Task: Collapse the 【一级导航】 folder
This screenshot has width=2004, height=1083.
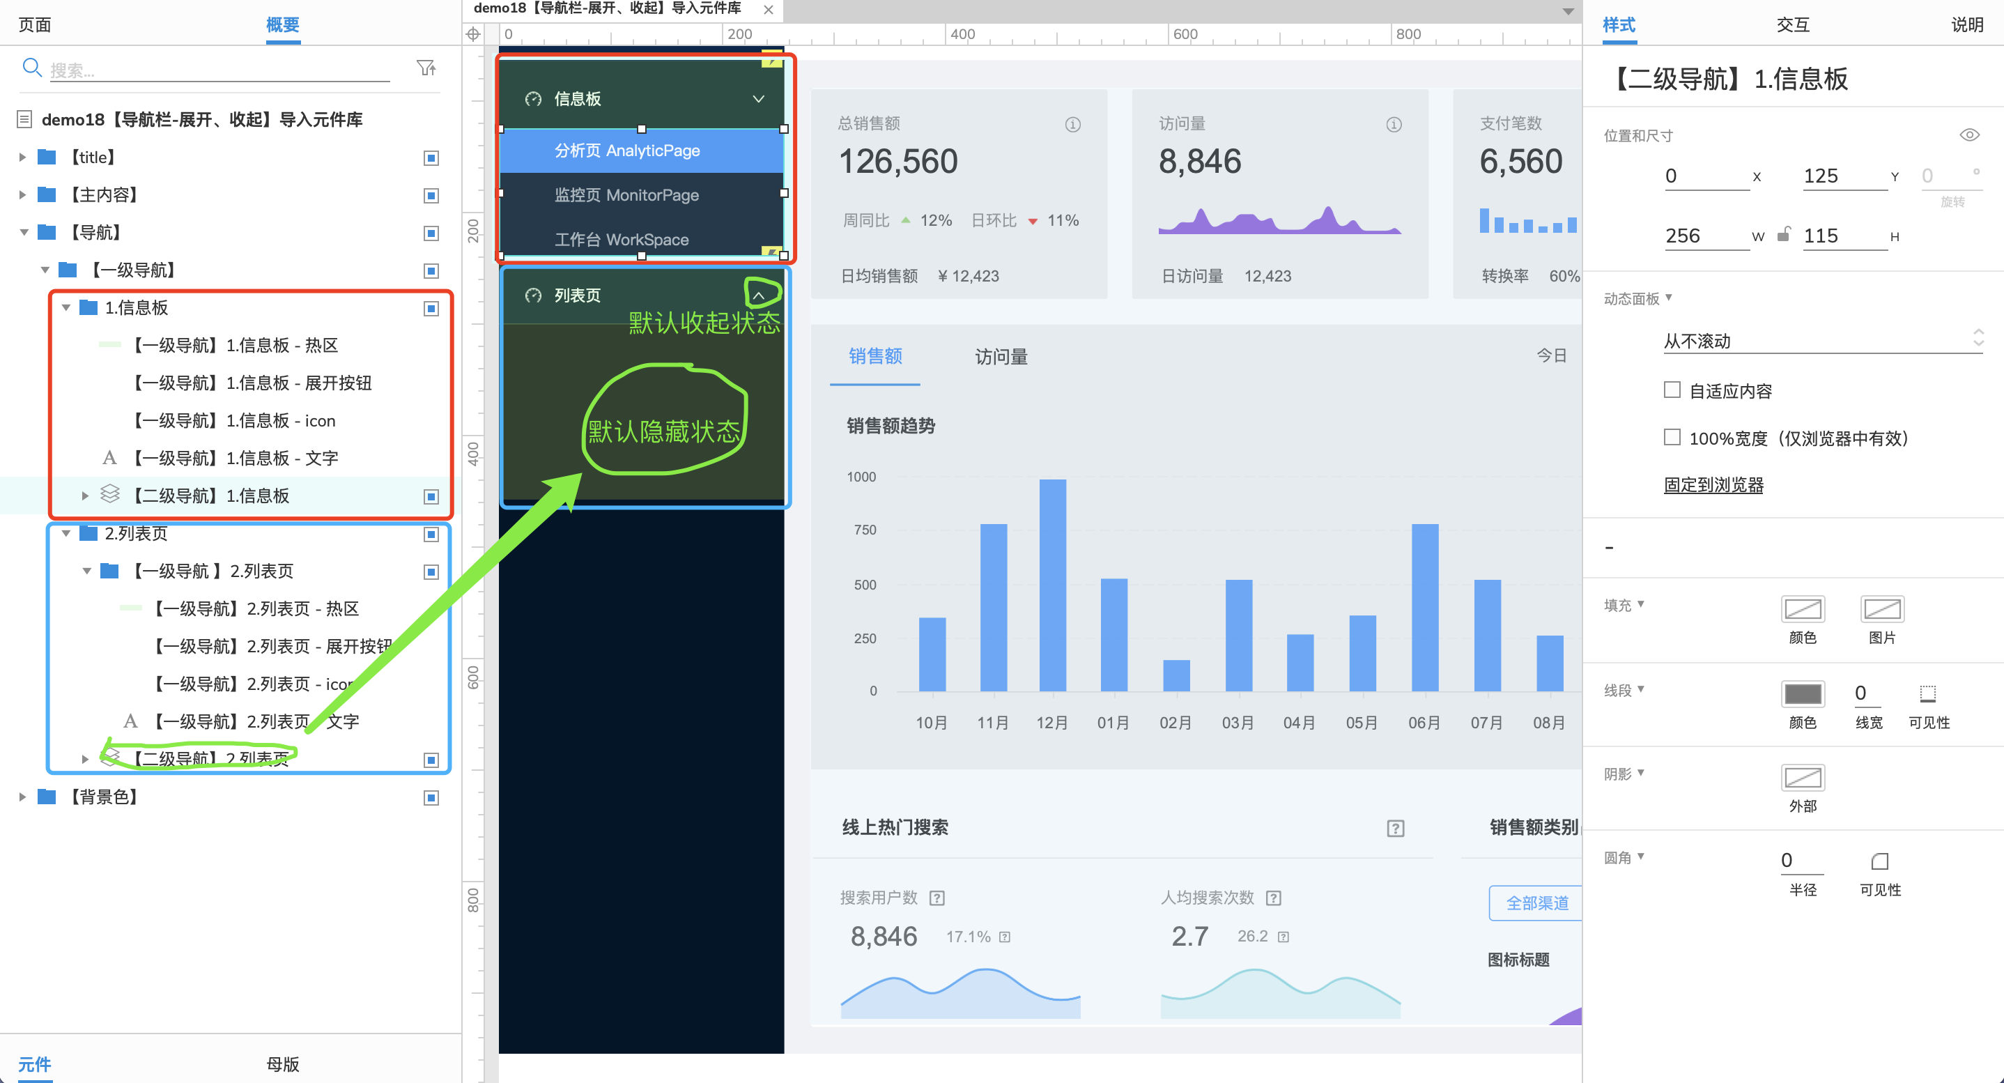Action: [x=45, y=270]
